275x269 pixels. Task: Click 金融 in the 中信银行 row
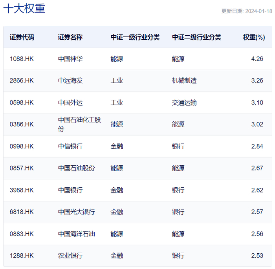(x=117, y=146)
